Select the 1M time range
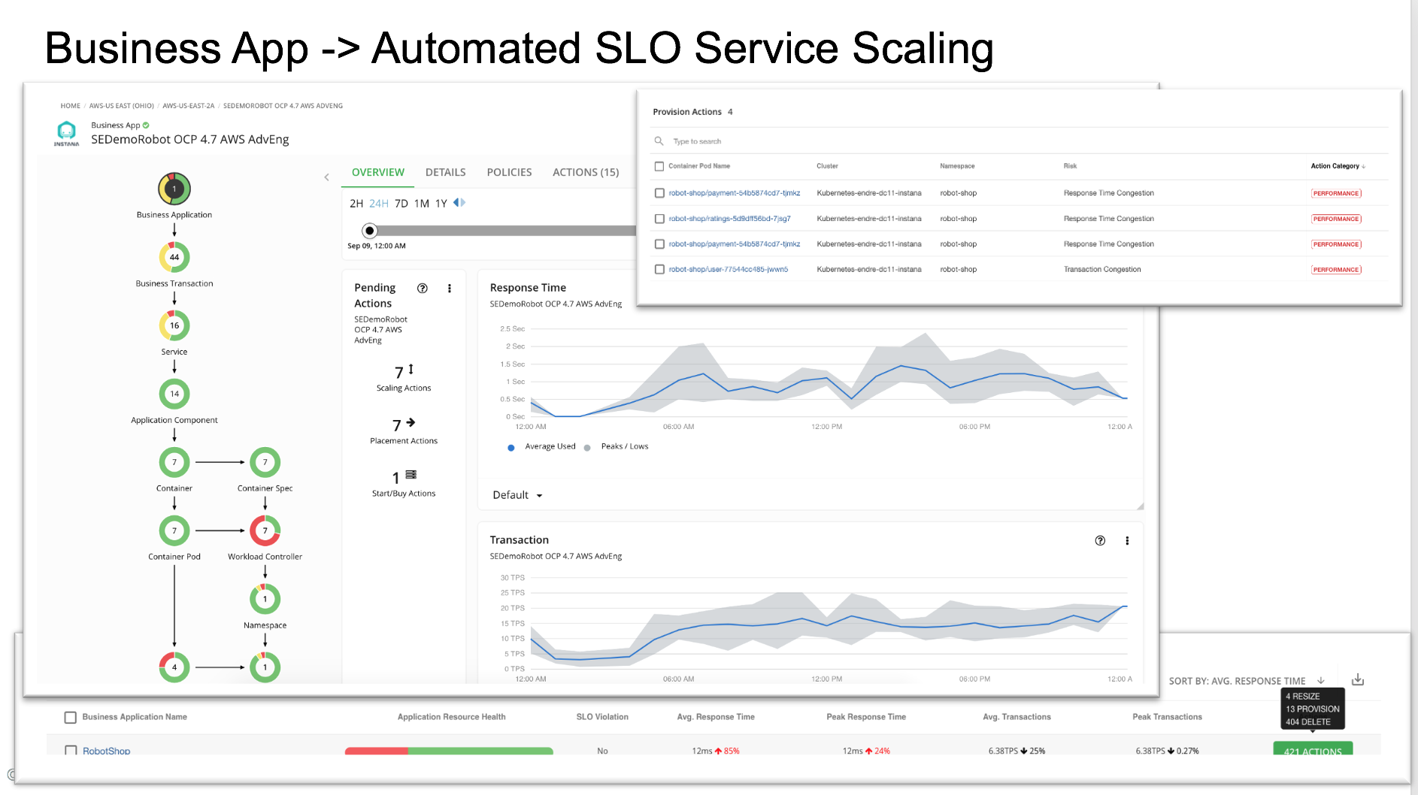This screenshot has width=1418, height=795. click(422, 203)
